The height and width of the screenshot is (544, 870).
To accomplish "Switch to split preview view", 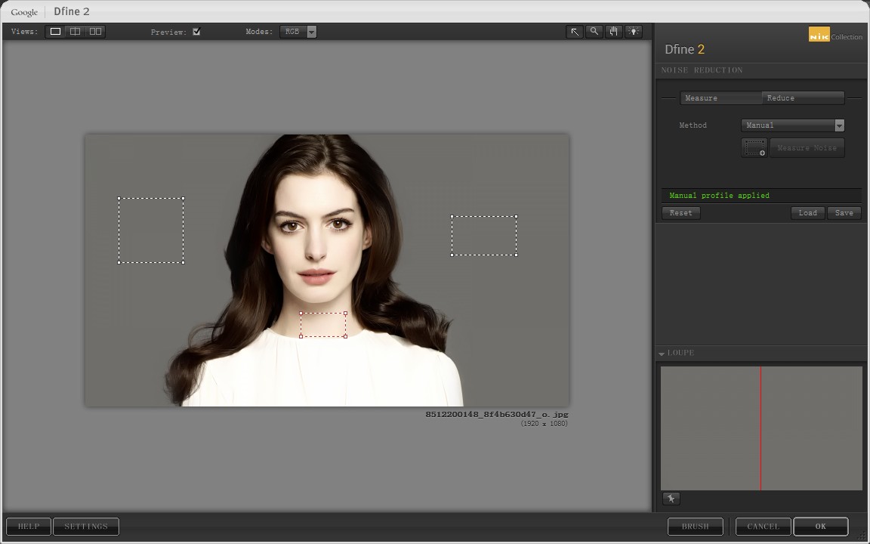I will click(75, 31).
